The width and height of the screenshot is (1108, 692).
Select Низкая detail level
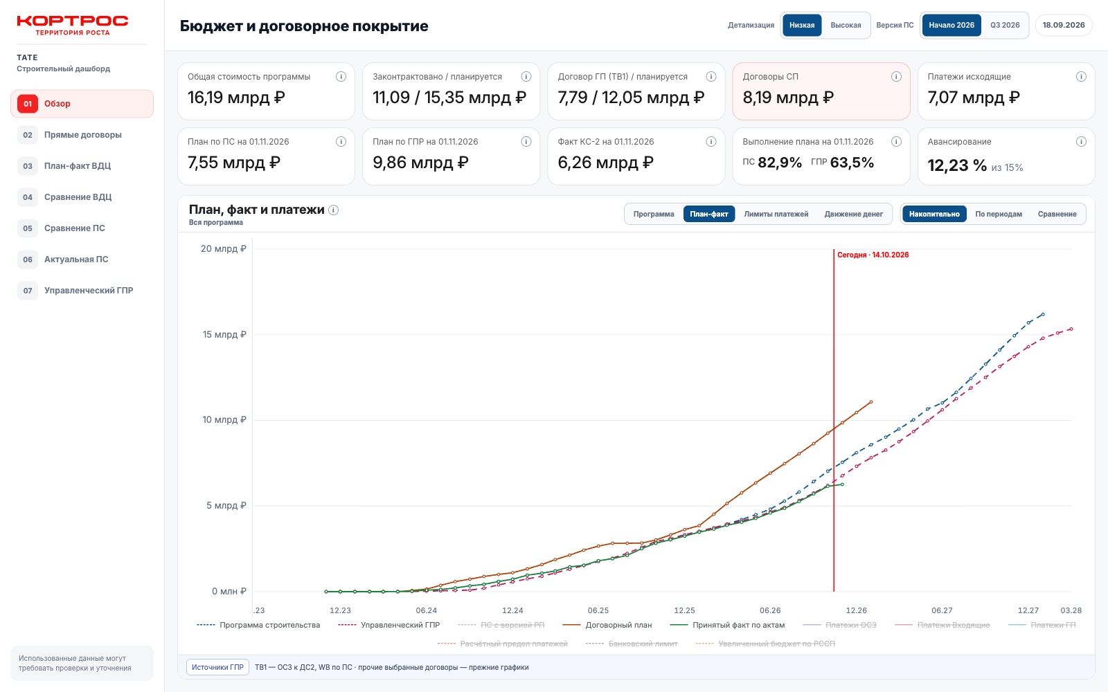pyautogui.click(x=802, y=26)
